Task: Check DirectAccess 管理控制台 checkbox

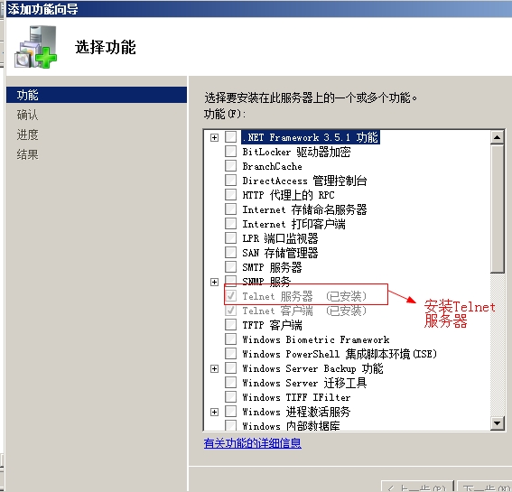Action: (230, 181)
